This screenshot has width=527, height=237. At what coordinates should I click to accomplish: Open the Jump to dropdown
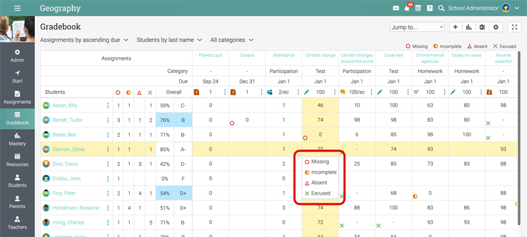(x=417, y=27)
